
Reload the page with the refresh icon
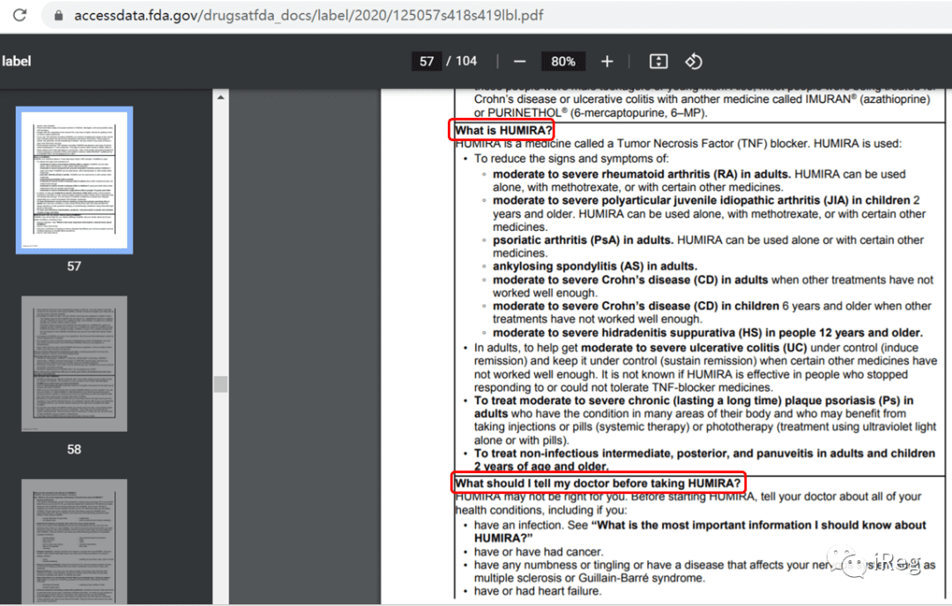[19, 15]
